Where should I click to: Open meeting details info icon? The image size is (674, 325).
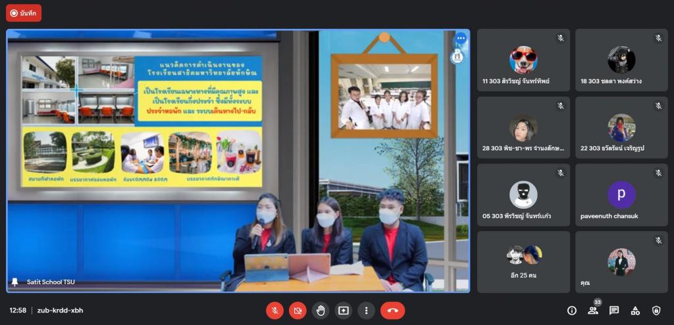(572, 311)
